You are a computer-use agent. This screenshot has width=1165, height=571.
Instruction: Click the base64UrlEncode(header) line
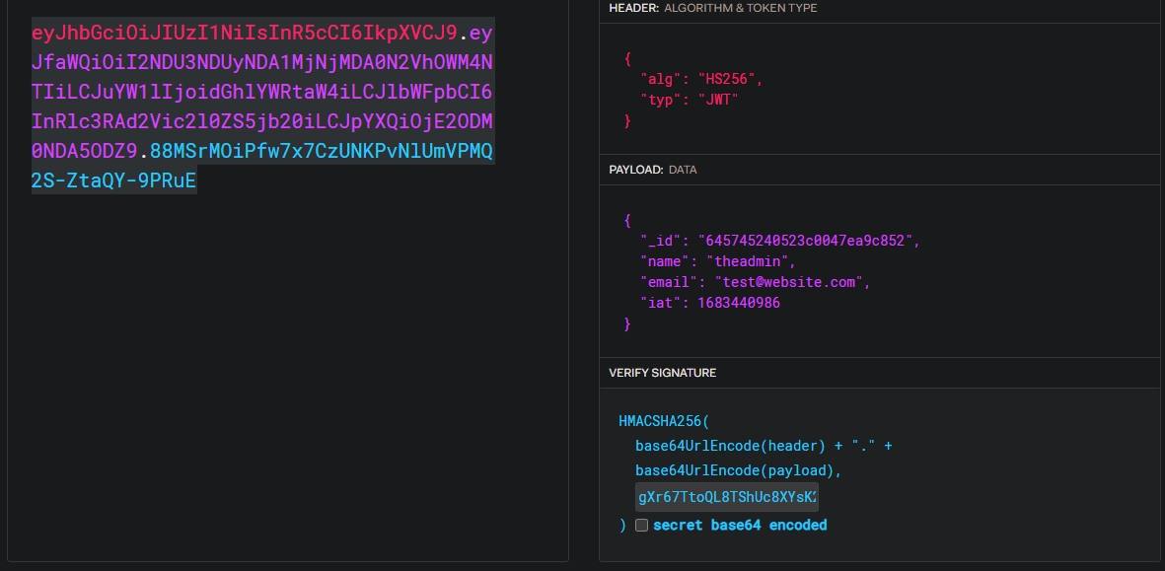point(763,446)
